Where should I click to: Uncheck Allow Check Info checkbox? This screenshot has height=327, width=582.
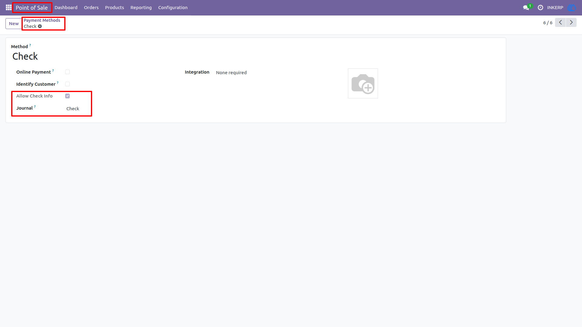click(x=67, y=96)
